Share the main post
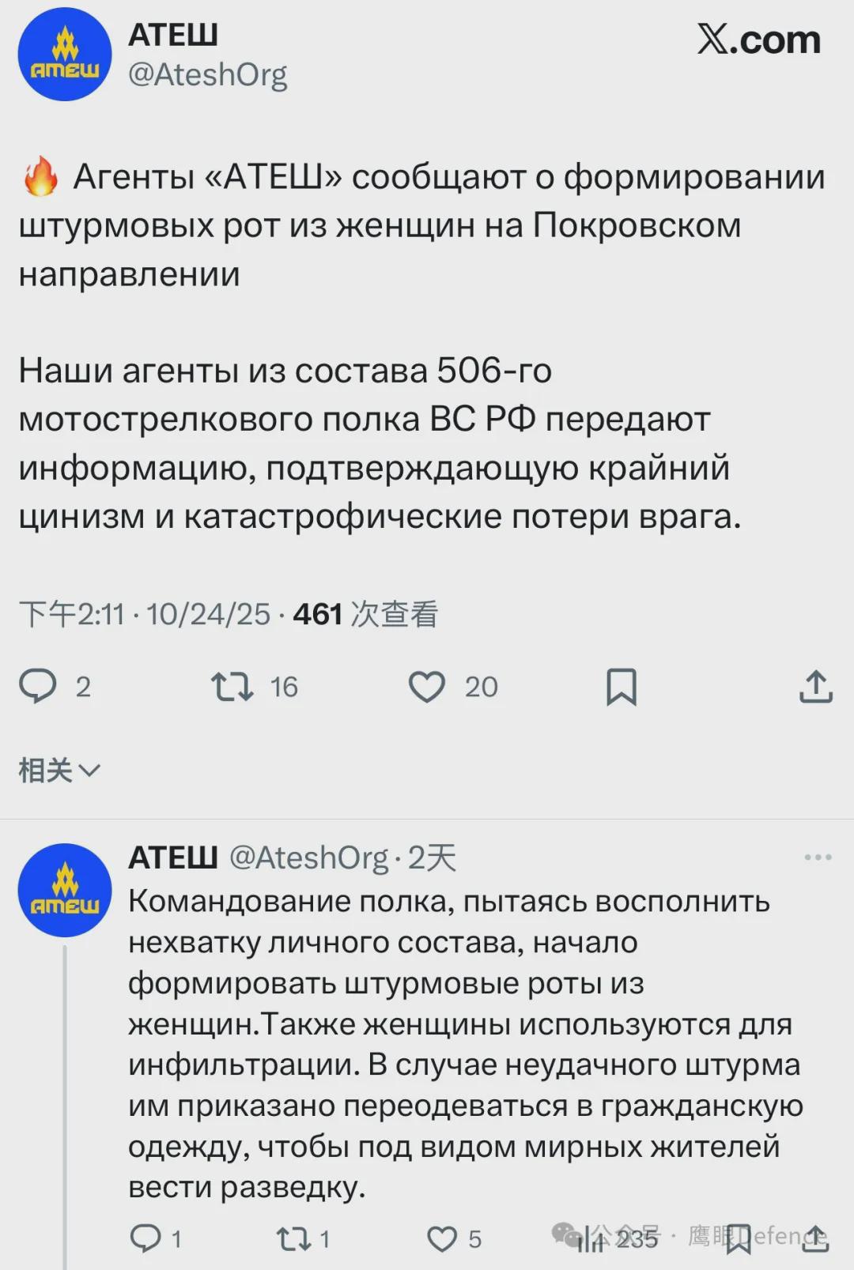The width and height of the screenshot is (854, 1270). click(x=815, y=686)
